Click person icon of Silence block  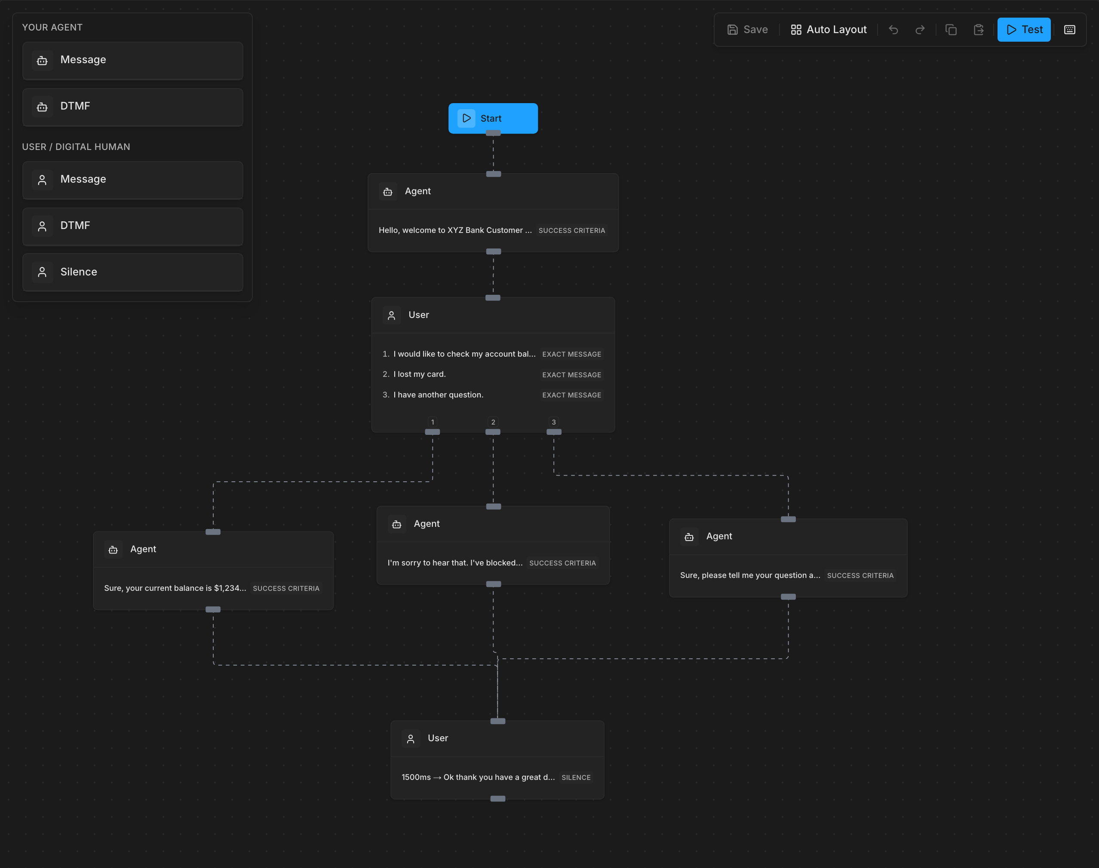tap(42, 272)
